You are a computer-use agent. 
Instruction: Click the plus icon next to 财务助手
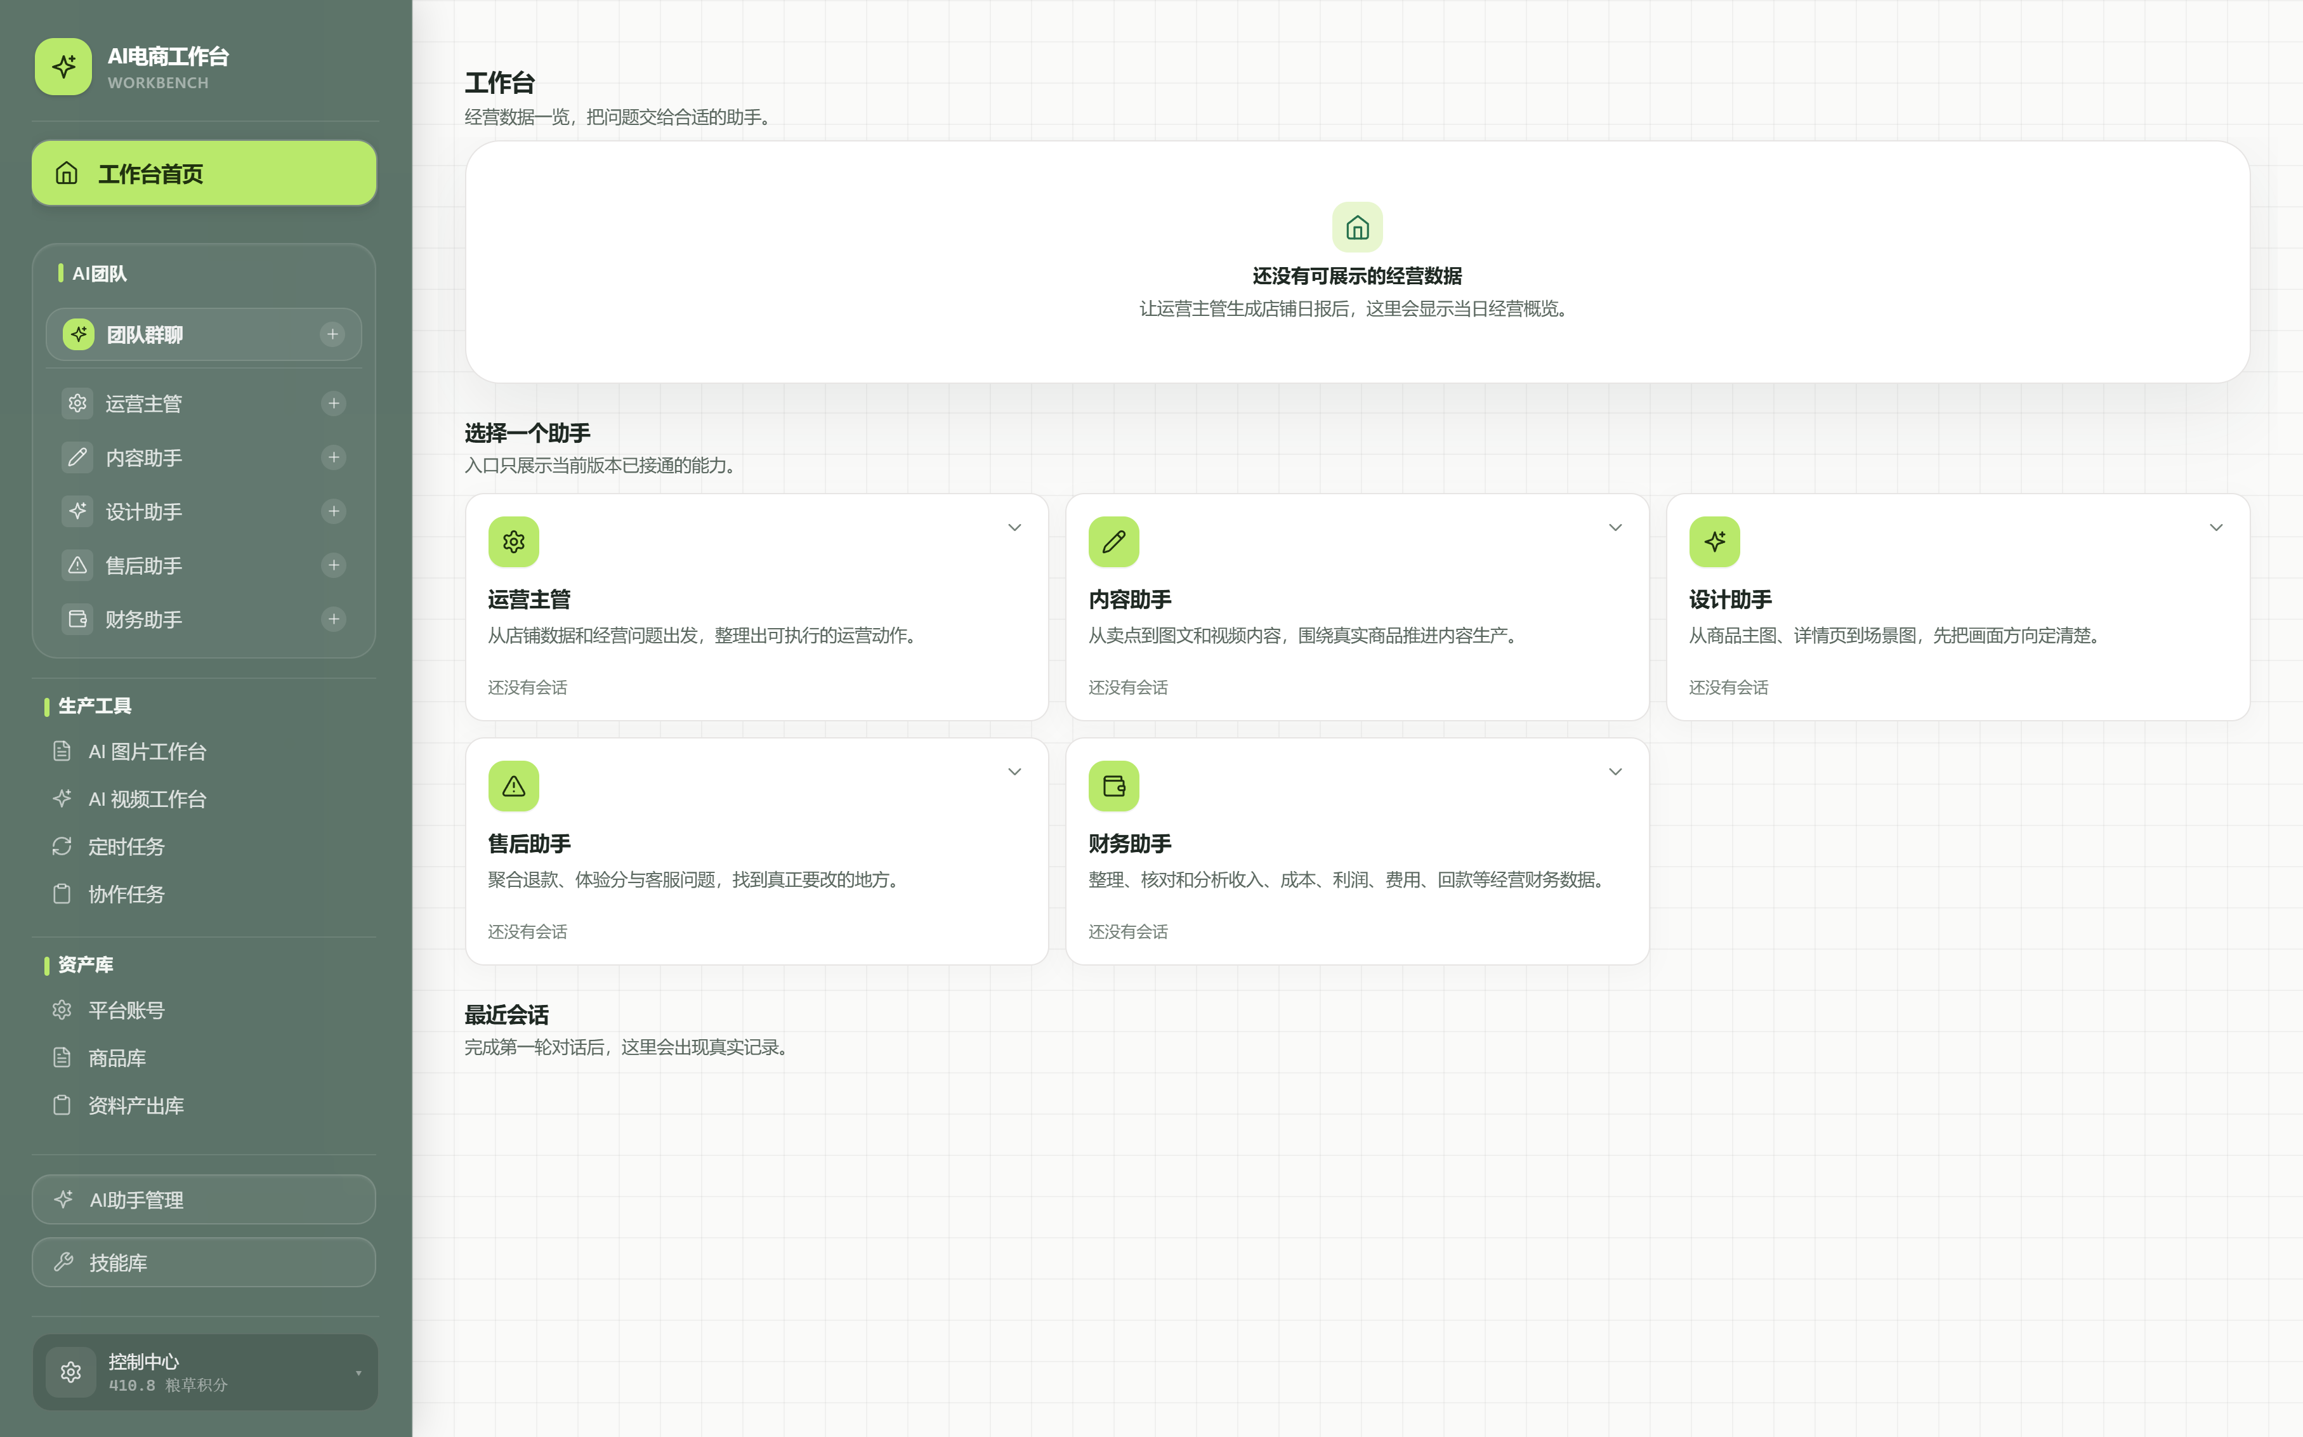[x=334, y=620]
